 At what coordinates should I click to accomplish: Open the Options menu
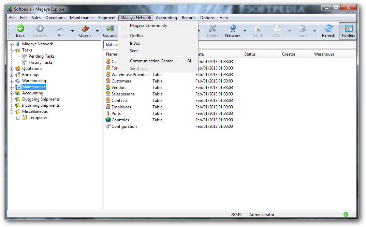click(207, 18)
